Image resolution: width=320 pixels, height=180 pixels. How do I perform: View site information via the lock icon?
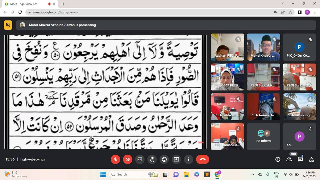[x=29, y=12]
